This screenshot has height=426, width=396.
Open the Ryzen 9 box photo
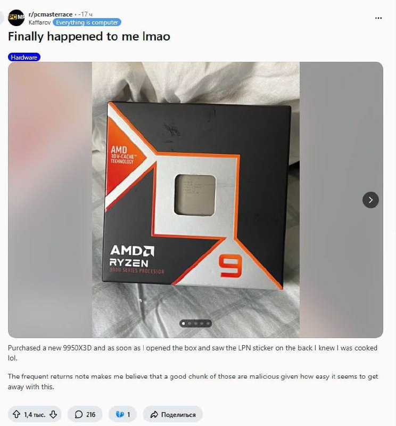pyautogui.click(x=195, y=200)
